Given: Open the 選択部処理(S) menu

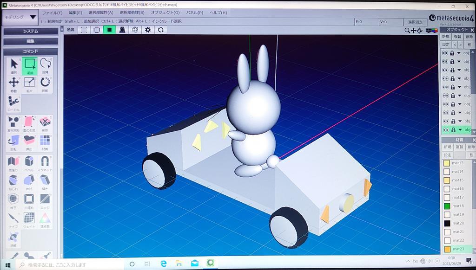Looking at the screenshot, I should [x=132, y=13].
